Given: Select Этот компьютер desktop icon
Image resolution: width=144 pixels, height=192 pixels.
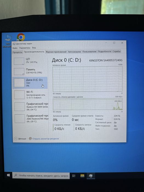Looking at the screenshot, I should 8,41.
